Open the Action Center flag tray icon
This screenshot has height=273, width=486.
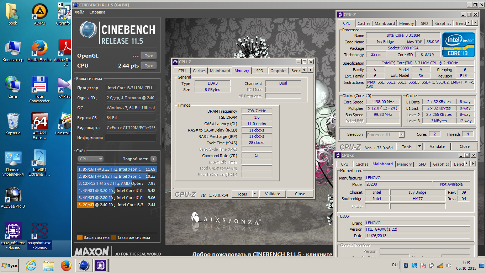coord(423,266)
